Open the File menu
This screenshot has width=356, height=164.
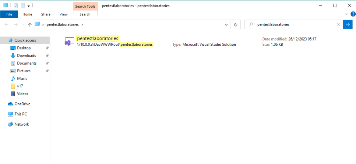tap(9, 14)
